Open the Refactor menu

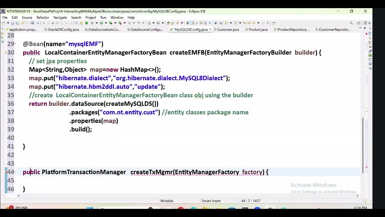pyautogui.click(x=43, y=17)
